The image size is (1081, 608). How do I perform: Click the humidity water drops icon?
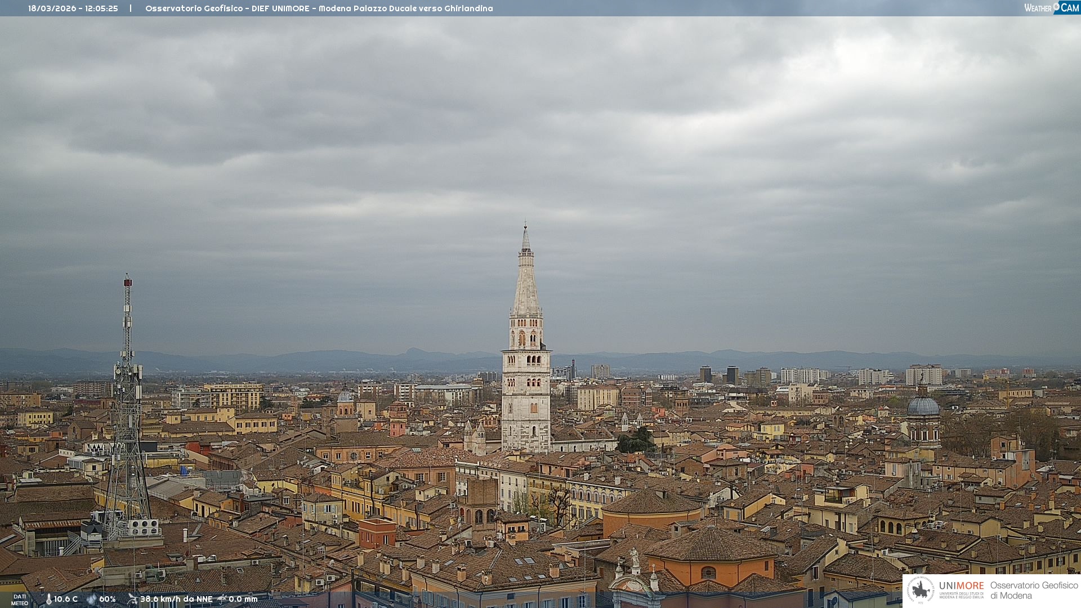tap(91, 600)
